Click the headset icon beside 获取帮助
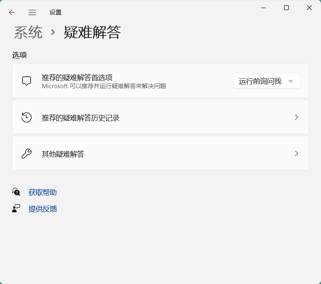The height and width of the screenshot is (284, 321). click(16, 192)
